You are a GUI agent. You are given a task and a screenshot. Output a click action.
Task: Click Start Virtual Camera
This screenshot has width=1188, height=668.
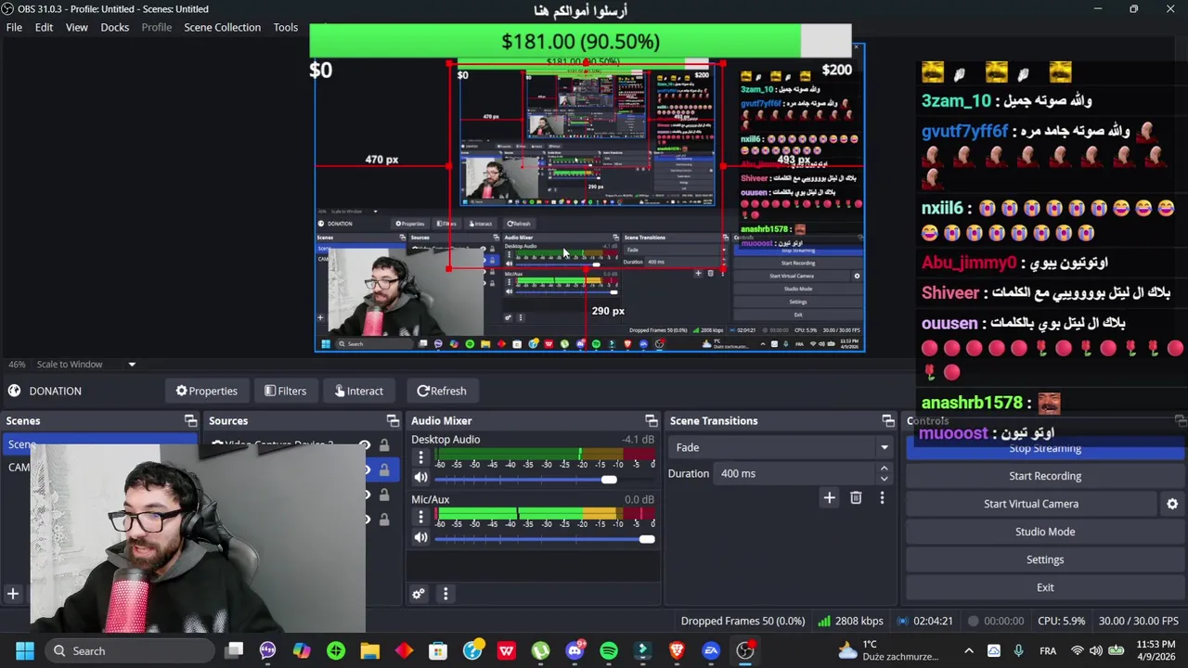(x=1031, y=504)
